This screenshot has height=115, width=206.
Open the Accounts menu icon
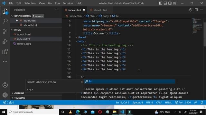click(x=5, y=85)
